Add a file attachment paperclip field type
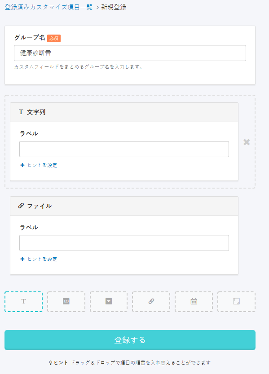Viewport: 269px width, 374px height. click(151, 302)
